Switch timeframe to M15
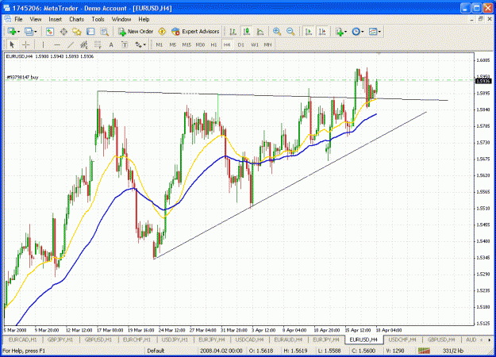 point(186,45)
